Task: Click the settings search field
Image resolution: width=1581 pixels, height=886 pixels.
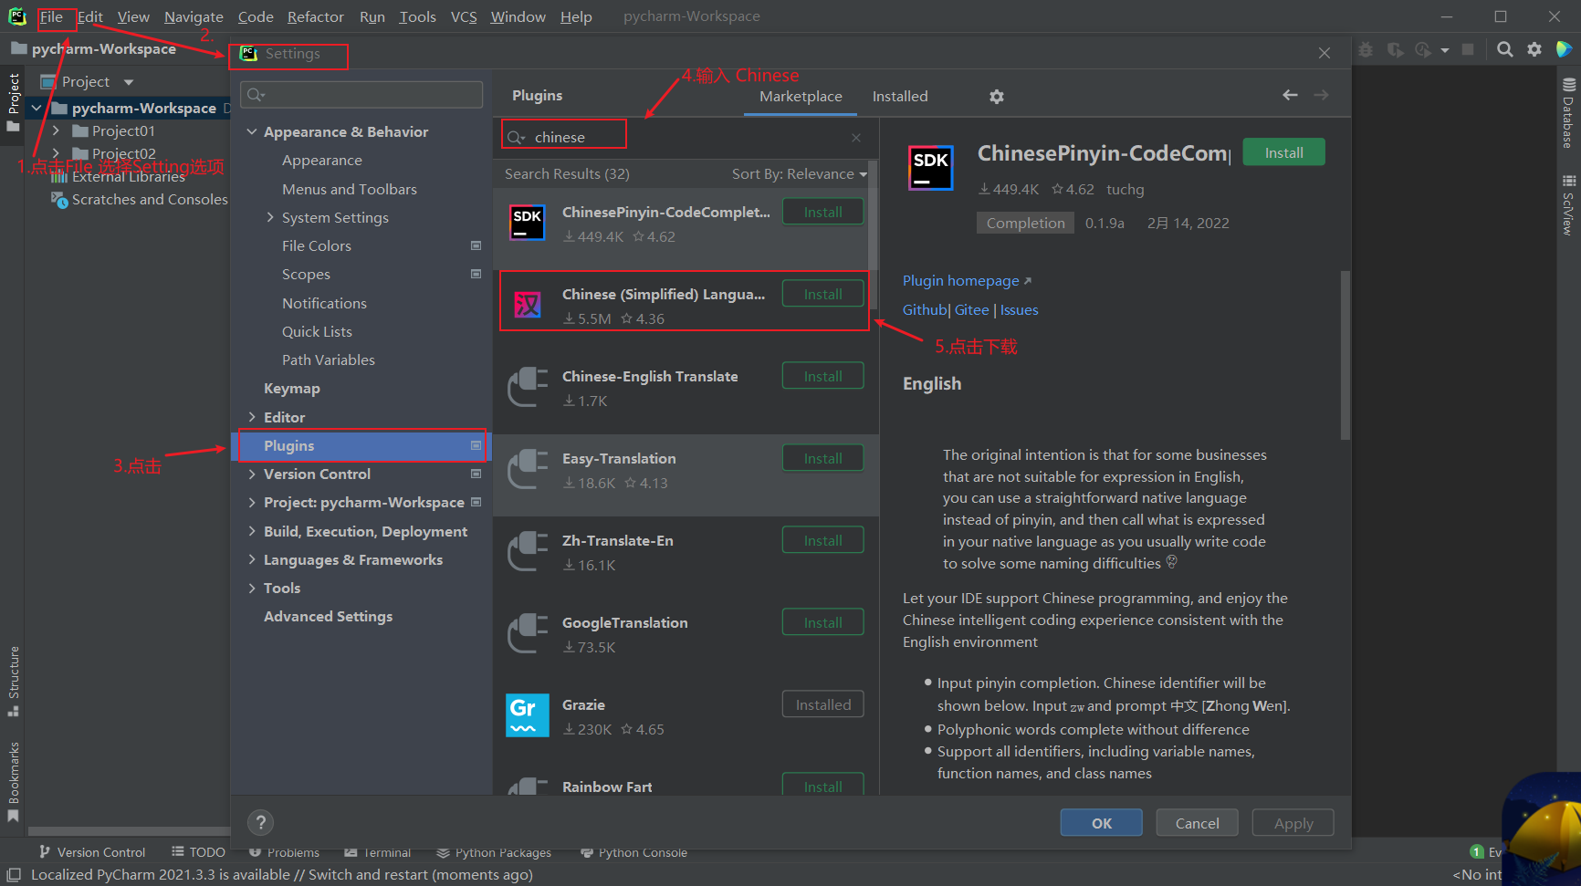Action: [361, 95]
